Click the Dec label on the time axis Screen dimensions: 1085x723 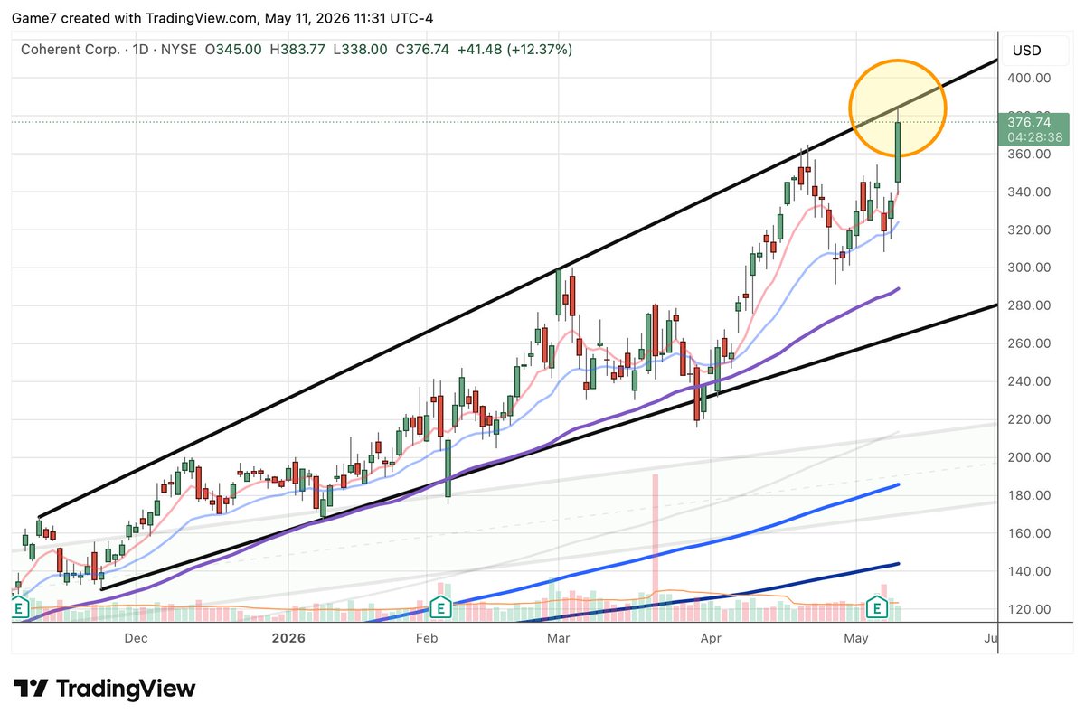click(x=136, y=639)
